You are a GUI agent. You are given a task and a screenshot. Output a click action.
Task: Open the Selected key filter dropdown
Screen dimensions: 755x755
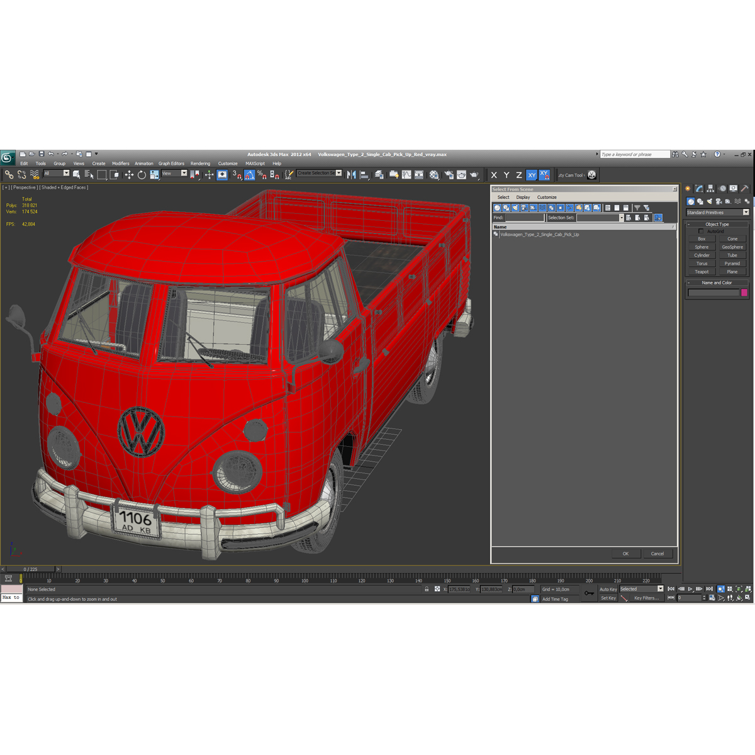click(660, 589)
